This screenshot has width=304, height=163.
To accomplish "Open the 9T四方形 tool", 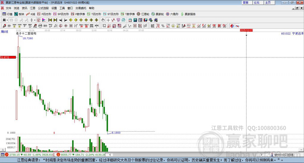I will coord(111,14).
